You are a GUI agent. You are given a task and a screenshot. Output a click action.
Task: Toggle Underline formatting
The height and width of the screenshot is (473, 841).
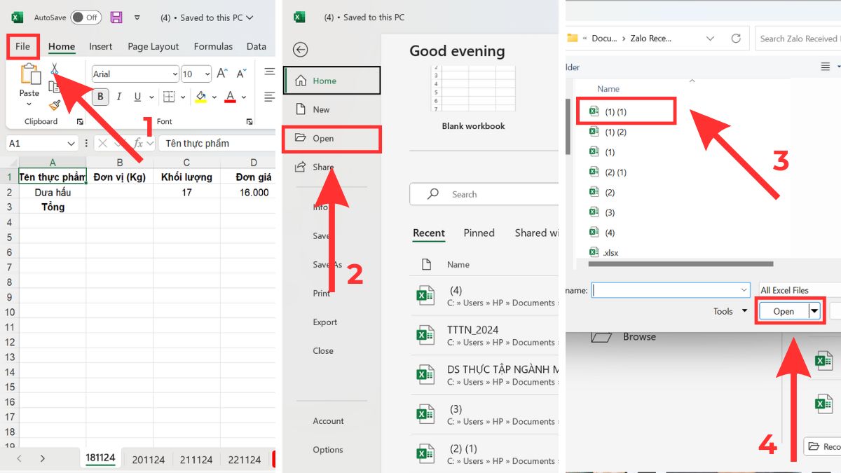click(137, 97)
